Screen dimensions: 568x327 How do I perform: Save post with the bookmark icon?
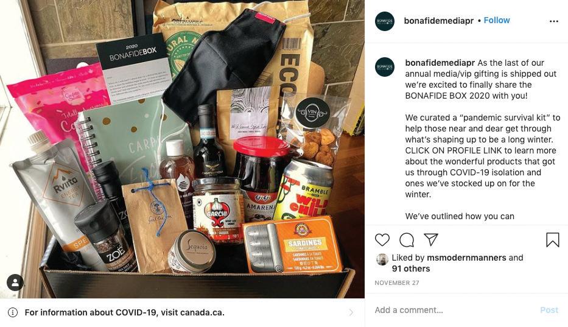tap(552, 240)
